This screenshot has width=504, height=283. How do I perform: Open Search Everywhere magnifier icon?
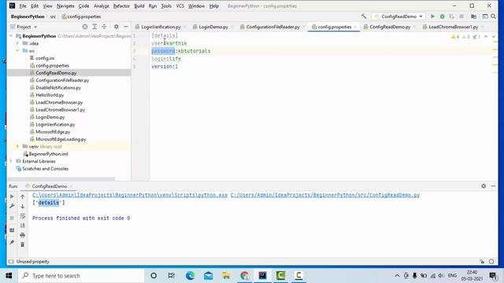coord(493,17)
